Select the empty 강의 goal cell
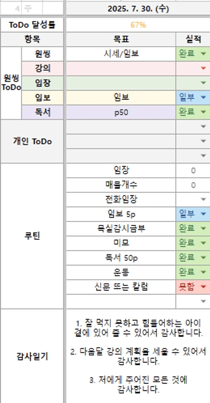This screenshot has height=403, width=210. [x=121, y=68]
